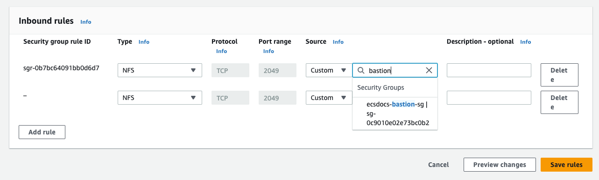Click Description field for second rule
599x180 pixels.
[x=489, y=98]
